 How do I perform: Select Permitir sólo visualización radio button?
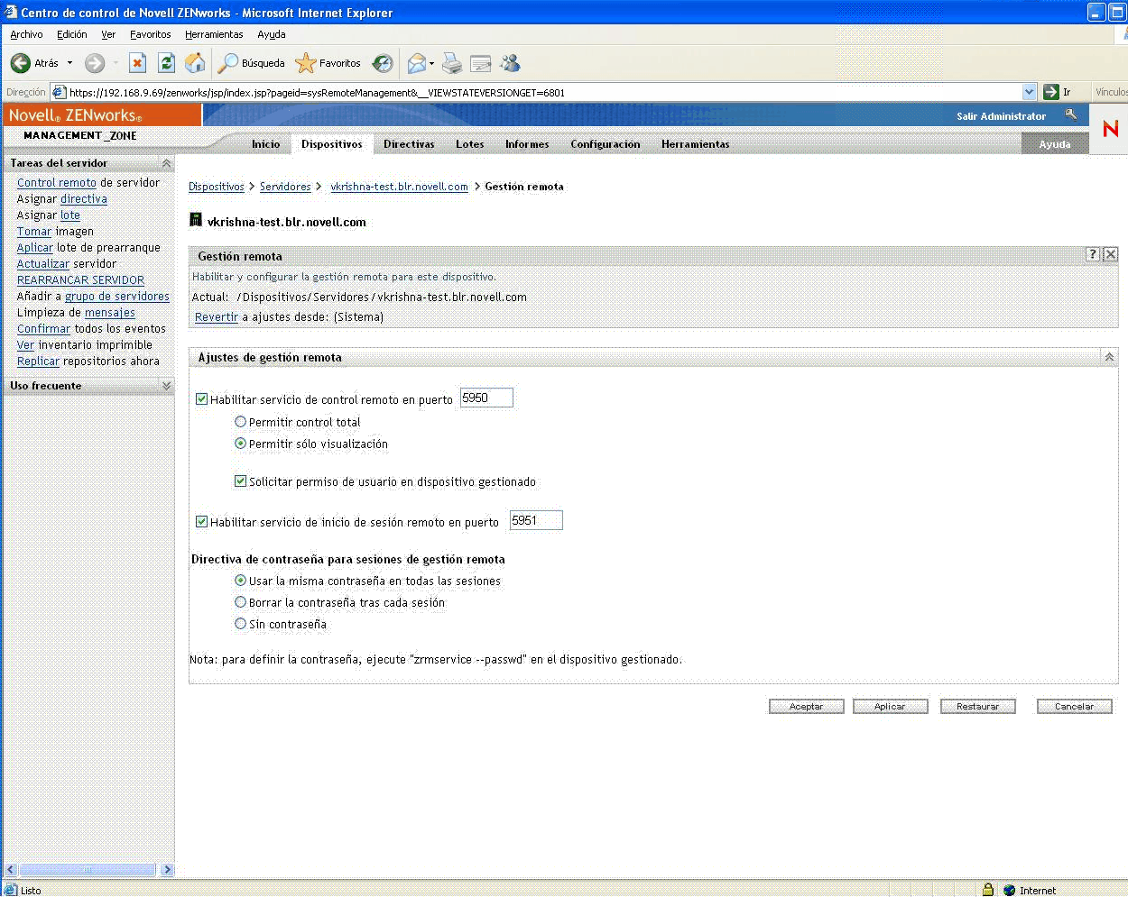[x=240, y=444]
